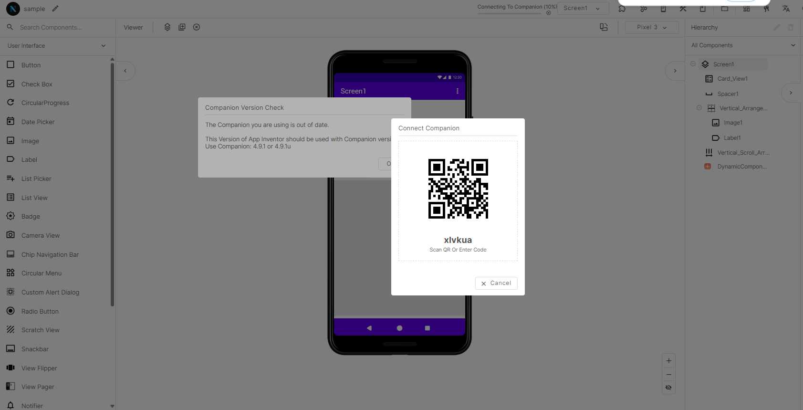Open the language translate icon
803x410 pixels.
786,9
